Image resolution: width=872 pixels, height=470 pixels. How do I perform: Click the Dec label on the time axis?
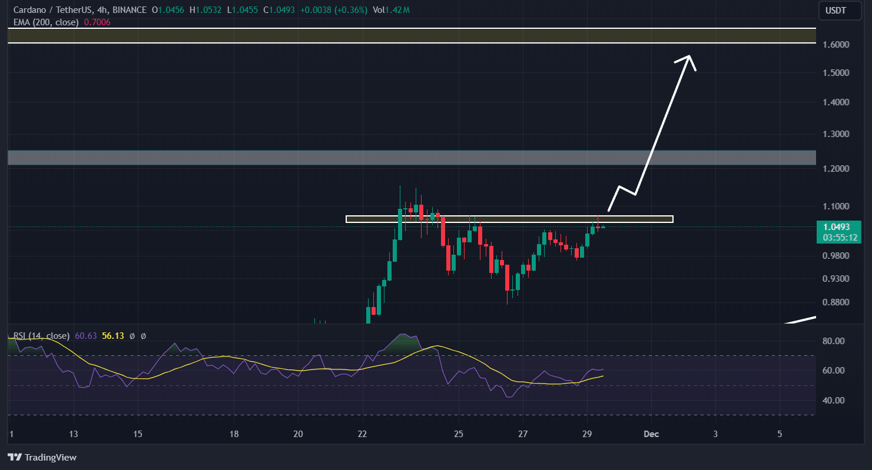651,435
